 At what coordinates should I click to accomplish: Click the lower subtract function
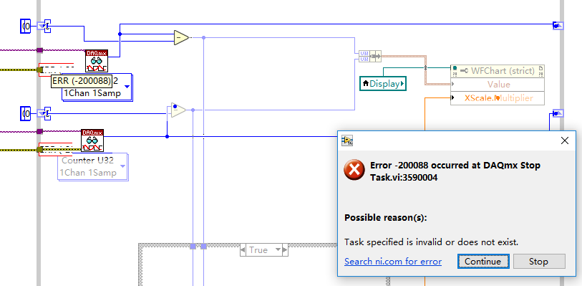pos(178,110)
